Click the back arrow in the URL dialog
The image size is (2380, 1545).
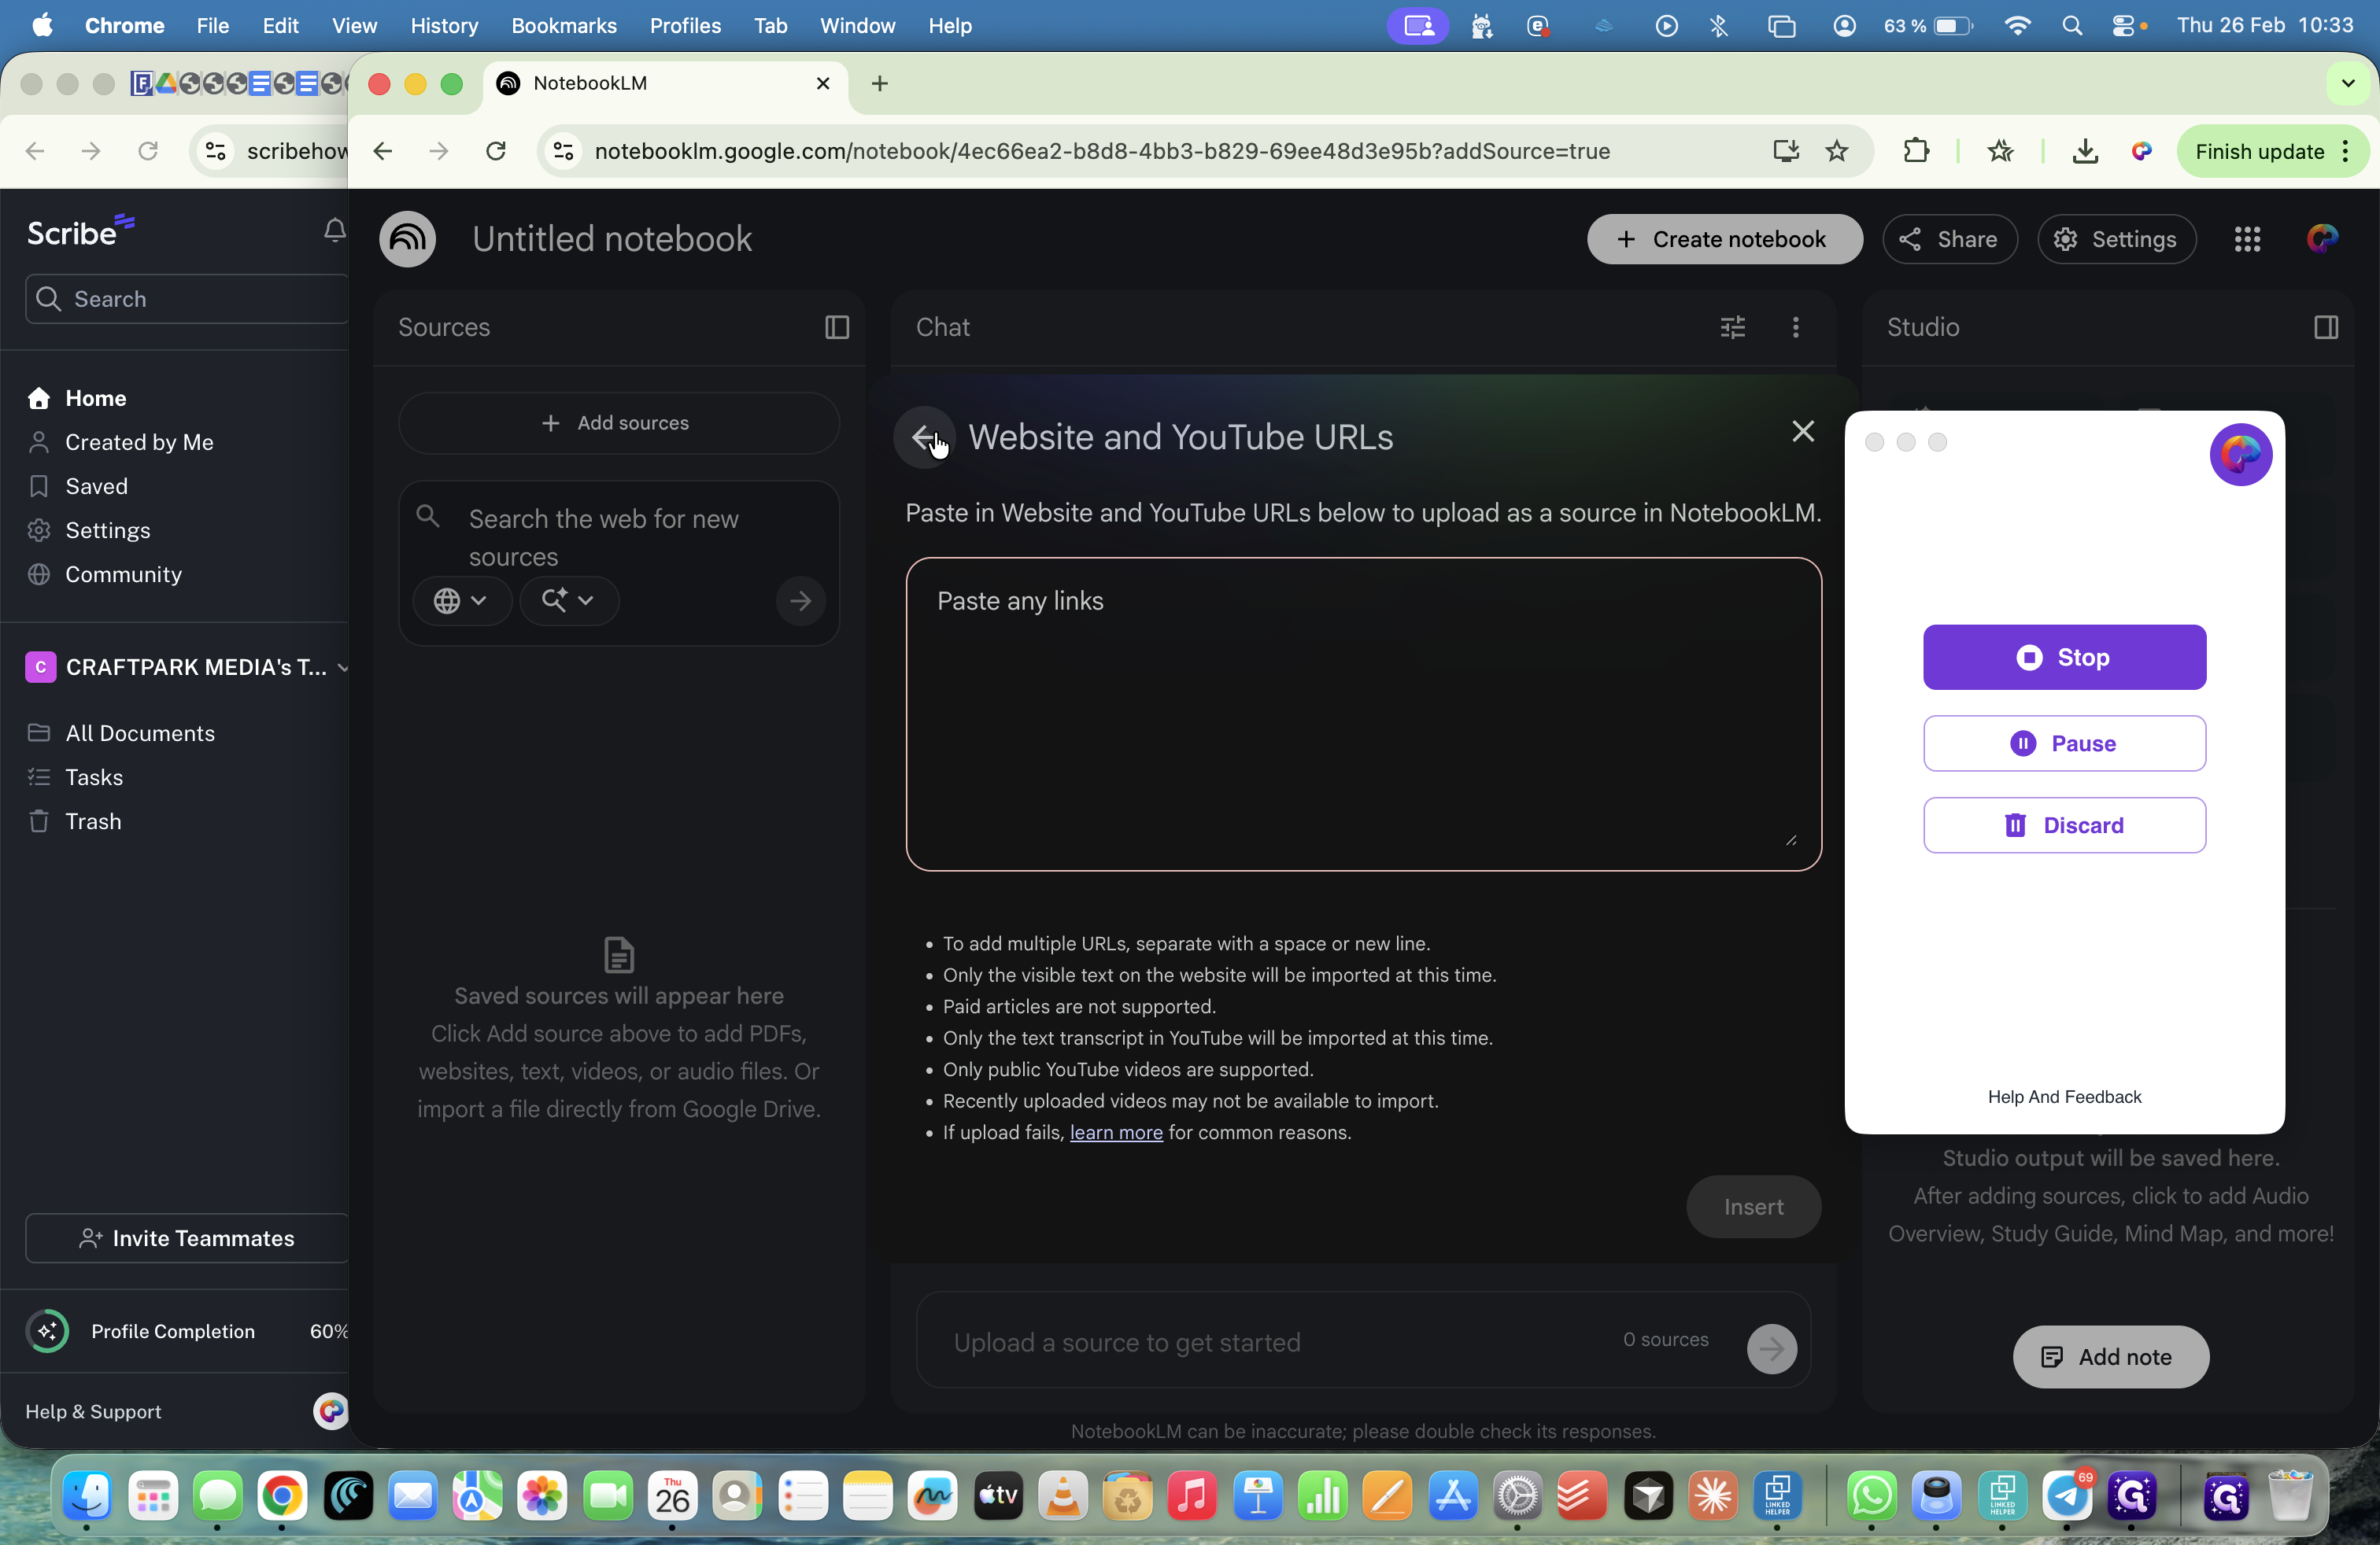point(923,437)
